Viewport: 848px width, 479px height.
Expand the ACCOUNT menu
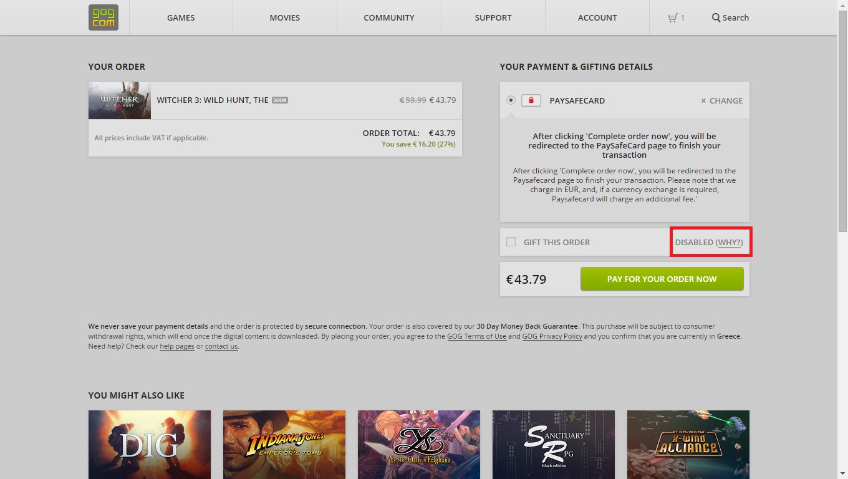(x=597, y=17)
